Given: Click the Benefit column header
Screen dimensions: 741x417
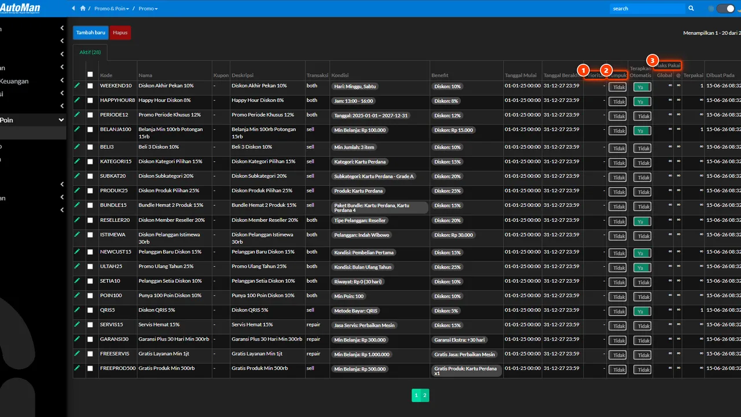Looking at the screenshot, I should (x=439, y=75).
